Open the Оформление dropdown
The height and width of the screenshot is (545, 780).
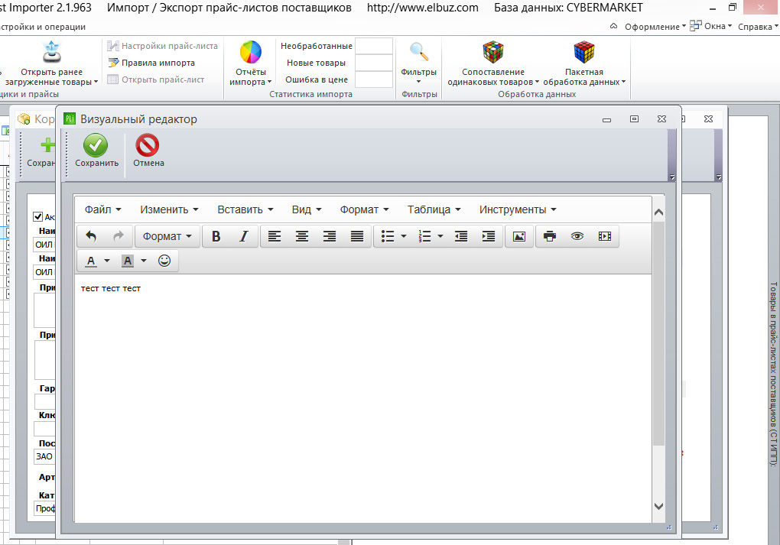655,27
